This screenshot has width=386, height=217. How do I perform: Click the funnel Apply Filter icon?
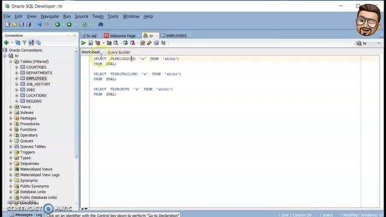coord(24,43)
